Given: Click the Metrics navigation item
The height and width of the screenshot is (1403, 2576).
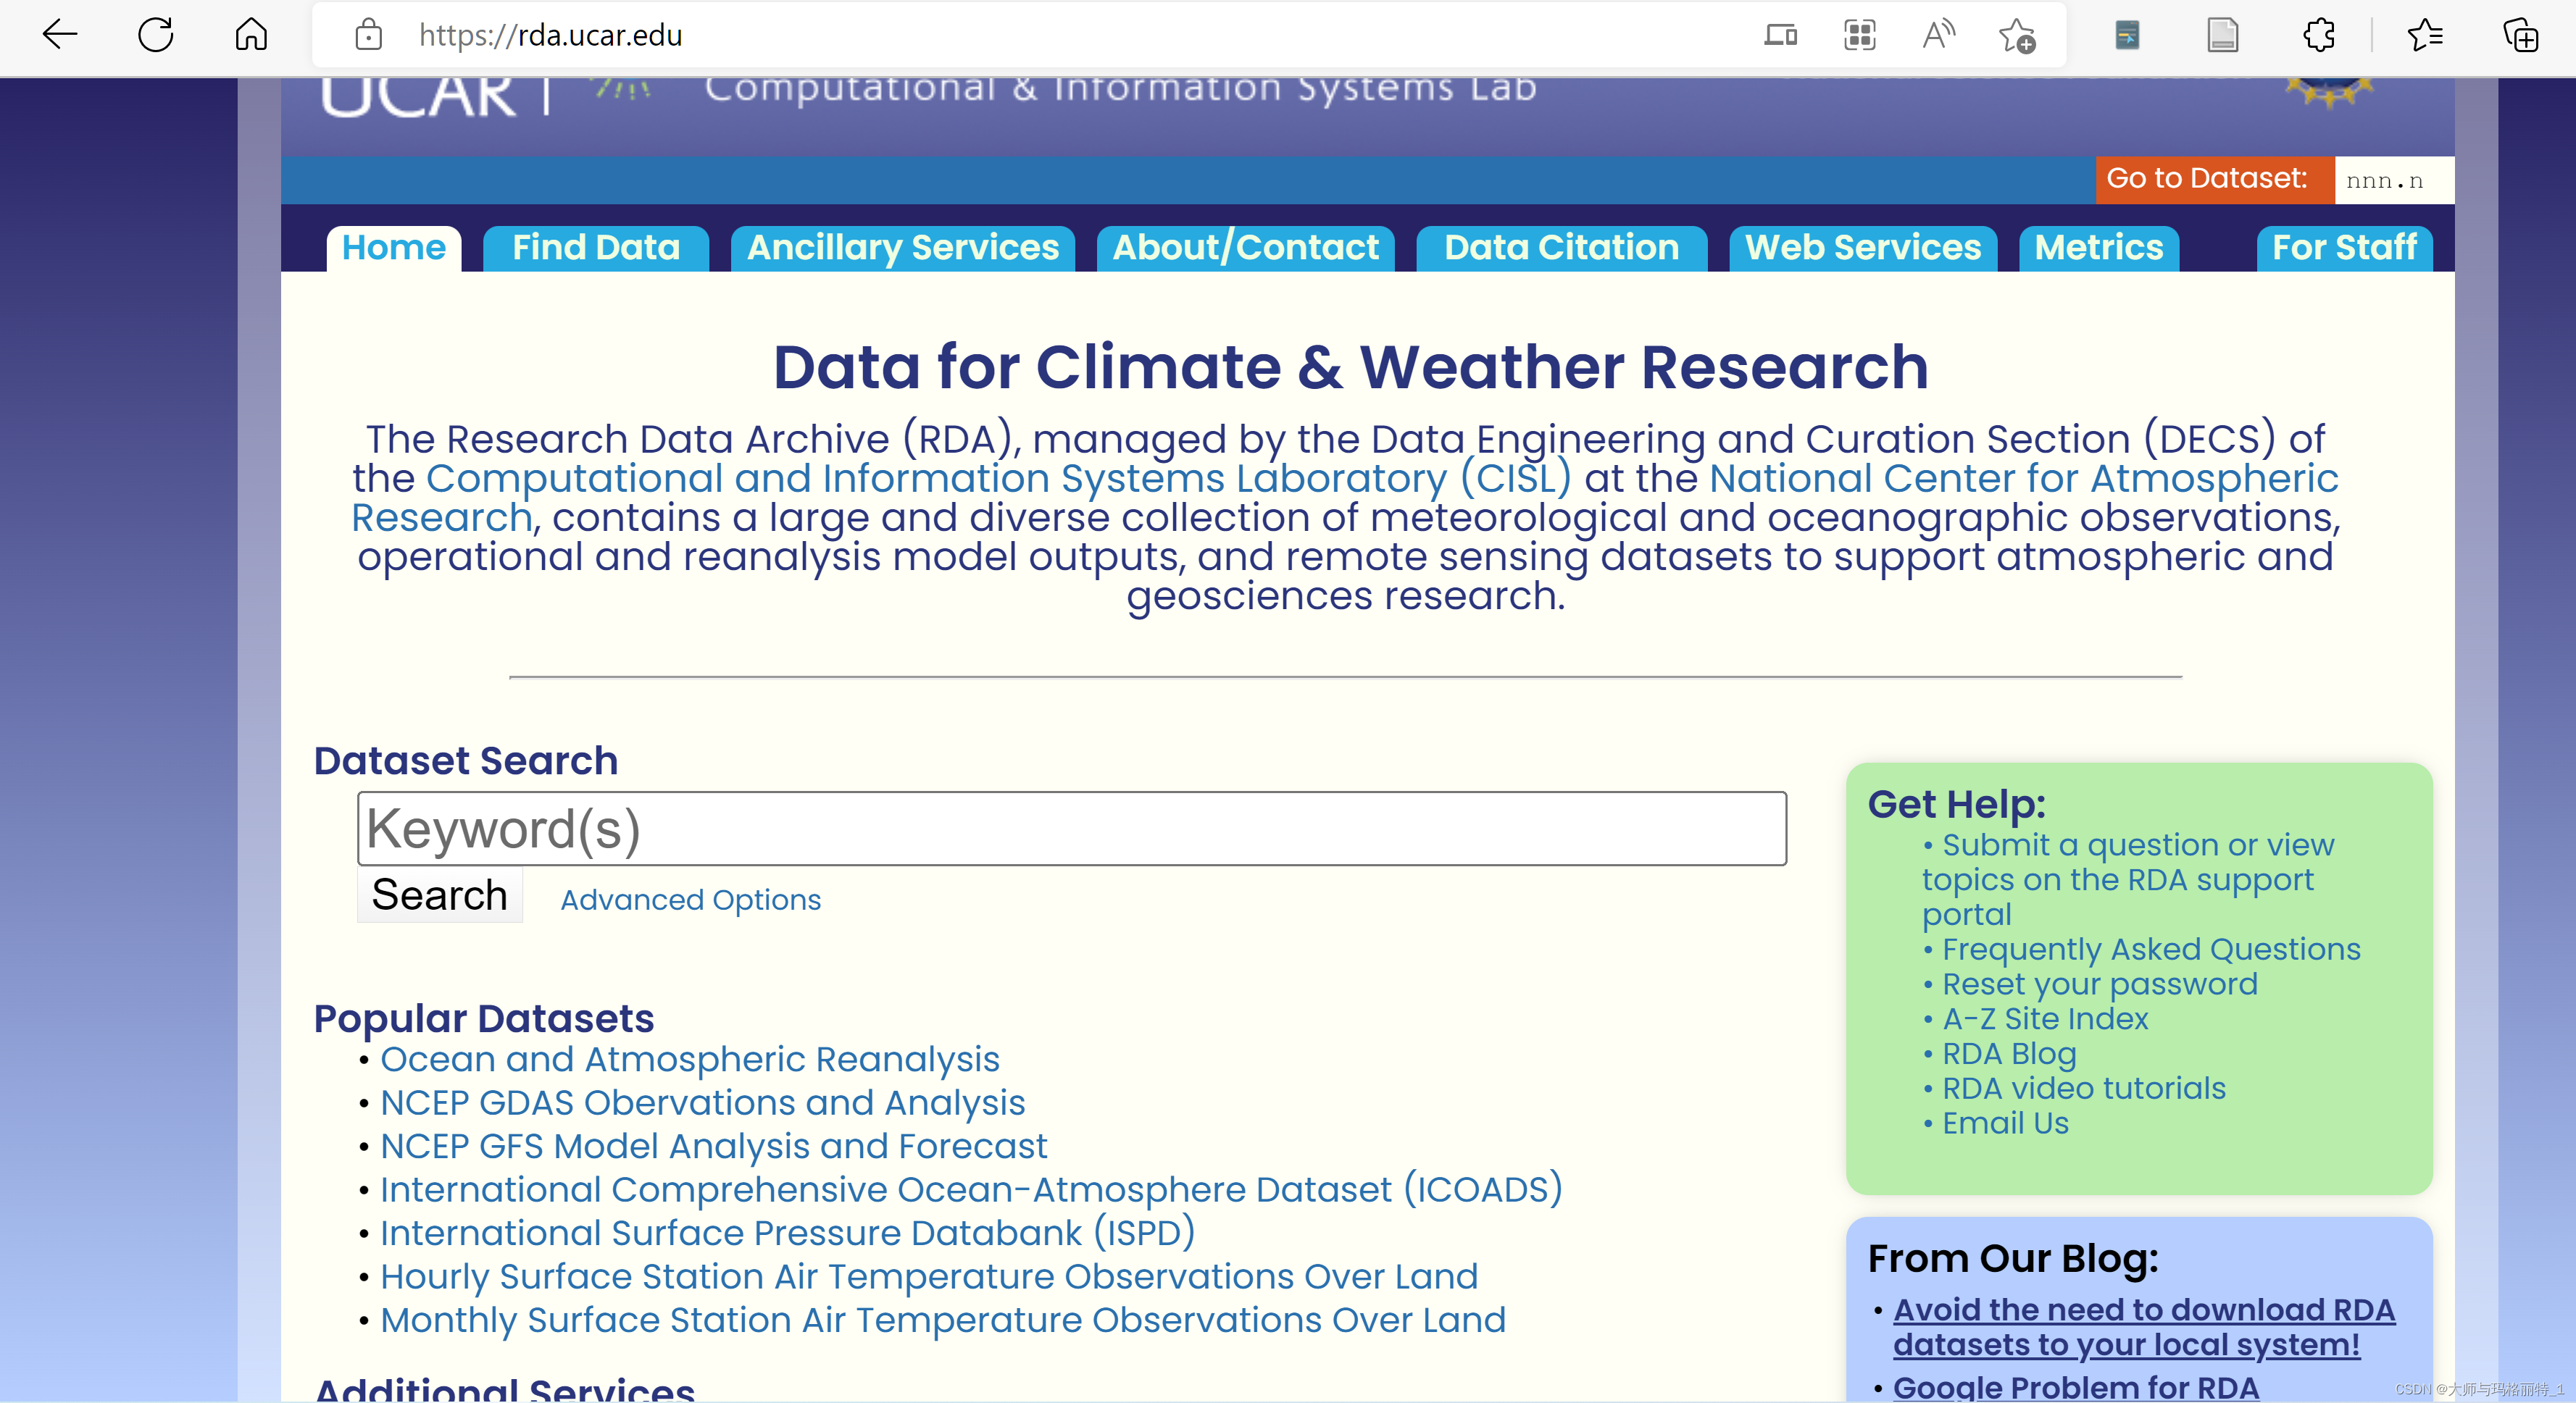Looking at the screenshot, I should (x=2099, y=247).
